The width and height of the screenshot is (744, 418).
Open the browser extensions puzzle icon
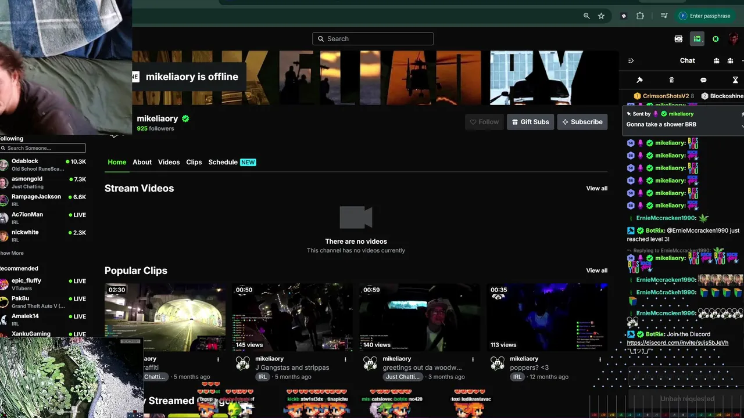(640, 16)
